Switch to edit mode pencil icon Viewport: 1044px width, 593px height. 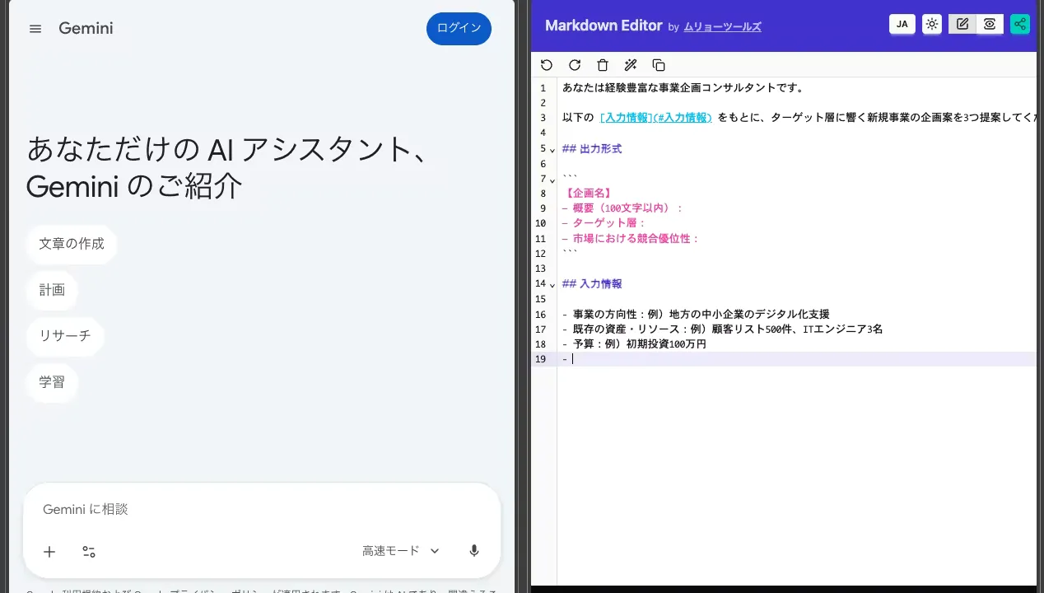[x=962, y=24]
